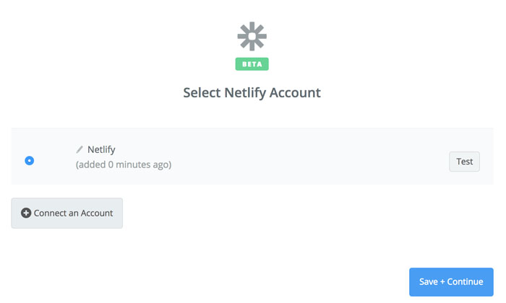The height and width of the screenshot is (303, 506).
Task: Click the green BETA badge
Action: pyautogui.click(x=252, y=63)
